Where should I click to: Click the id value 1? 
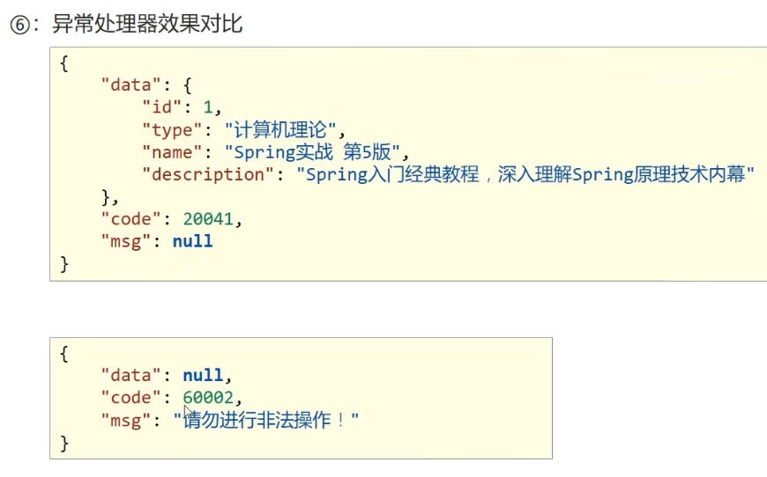208,106
